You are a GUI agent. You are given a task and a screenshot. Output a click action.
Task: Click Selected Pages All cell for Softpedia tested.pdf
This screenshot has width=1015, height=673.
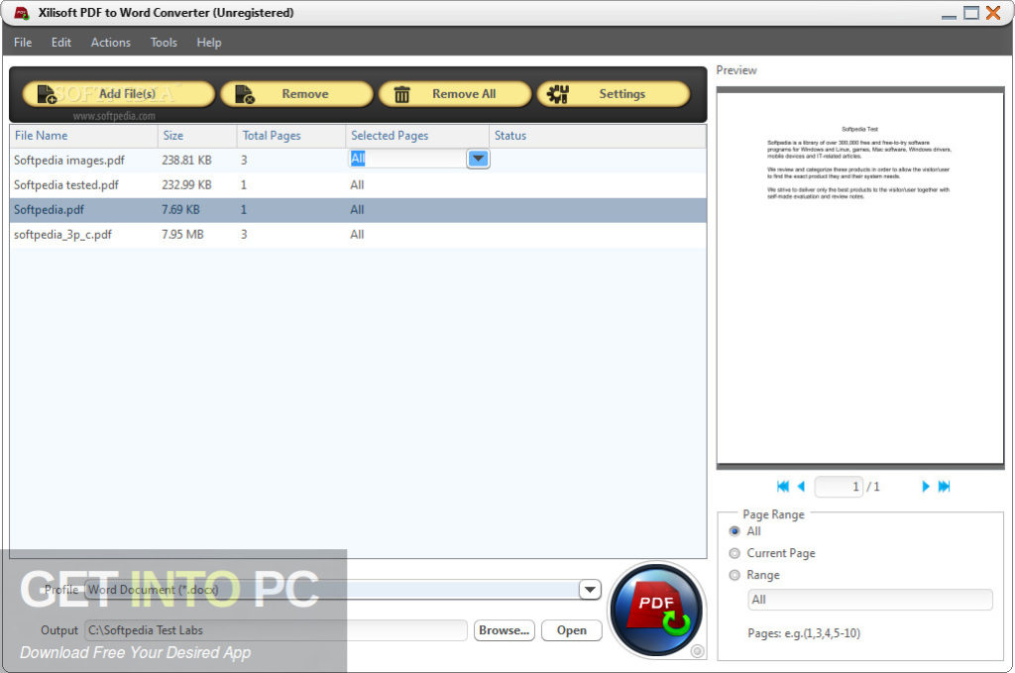pos(357,185)
